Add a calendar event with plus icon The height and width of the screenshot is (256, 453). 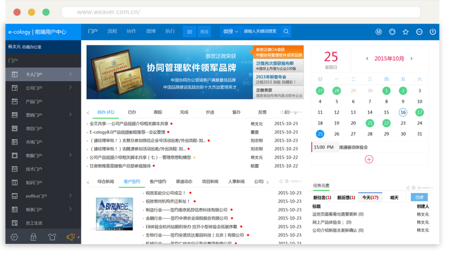coord(369,159)
